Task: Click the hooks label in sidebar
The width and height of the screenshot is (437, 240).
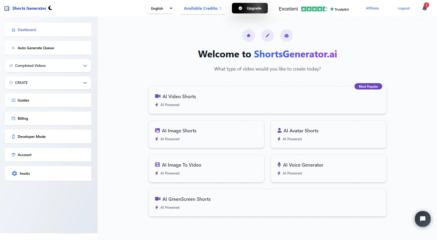Action: point(25,173)
